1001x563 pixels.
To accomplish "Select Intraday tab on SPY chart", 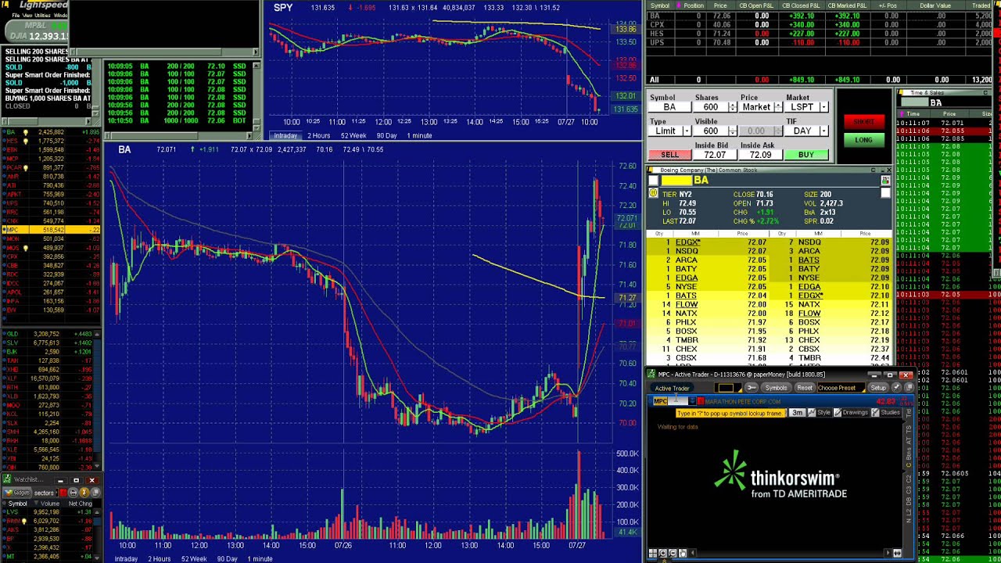I will click(x=285, y=135).
